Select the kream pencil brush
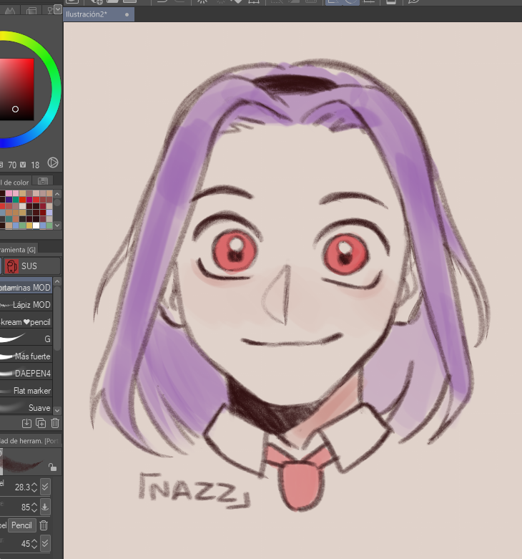 click(26, 322)
